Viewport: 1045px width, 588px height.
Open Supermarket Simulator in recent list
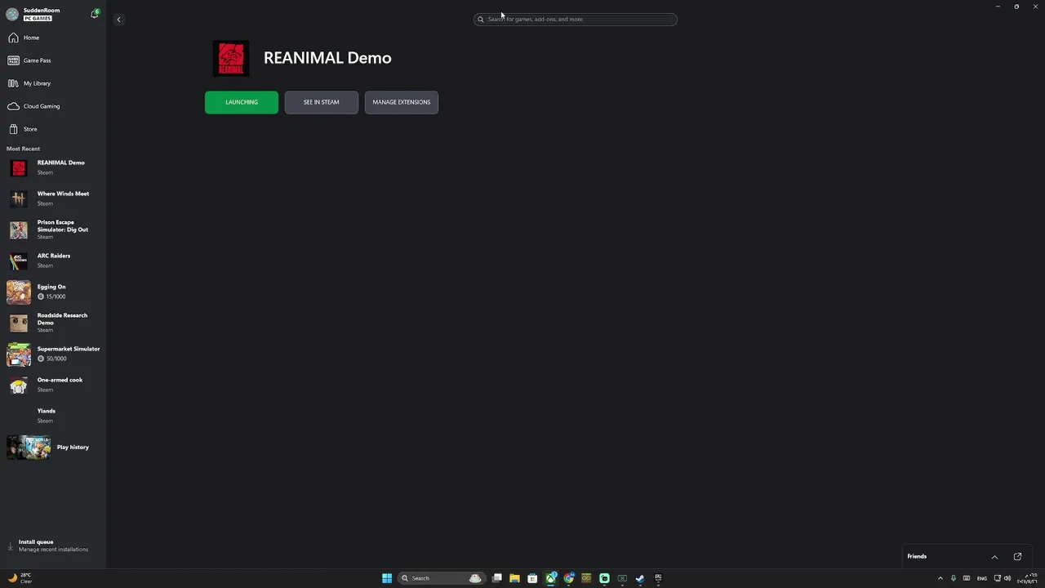tap(53, 354)
